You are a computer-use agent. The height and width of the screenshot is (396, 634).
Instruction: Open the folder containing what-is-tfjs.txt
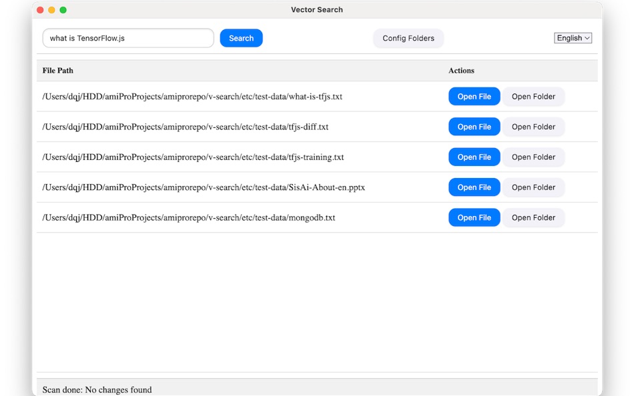533,96
